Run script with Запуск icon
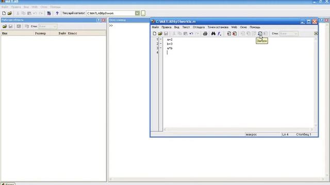The image size is (330, 185). [x=260, y=33]
